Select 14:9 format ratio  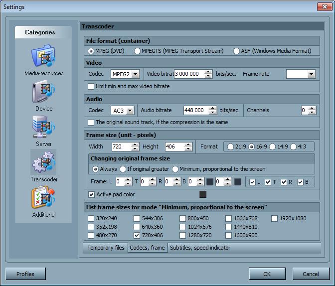click(x=272, y=147)
